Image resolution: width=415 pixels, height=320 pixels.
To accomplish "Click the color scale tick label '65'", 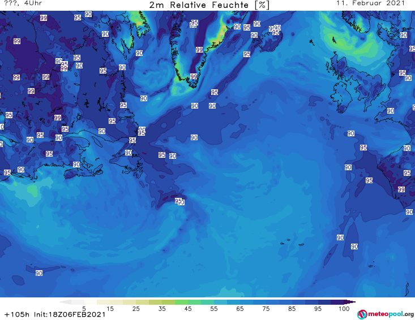I will 240,309.
